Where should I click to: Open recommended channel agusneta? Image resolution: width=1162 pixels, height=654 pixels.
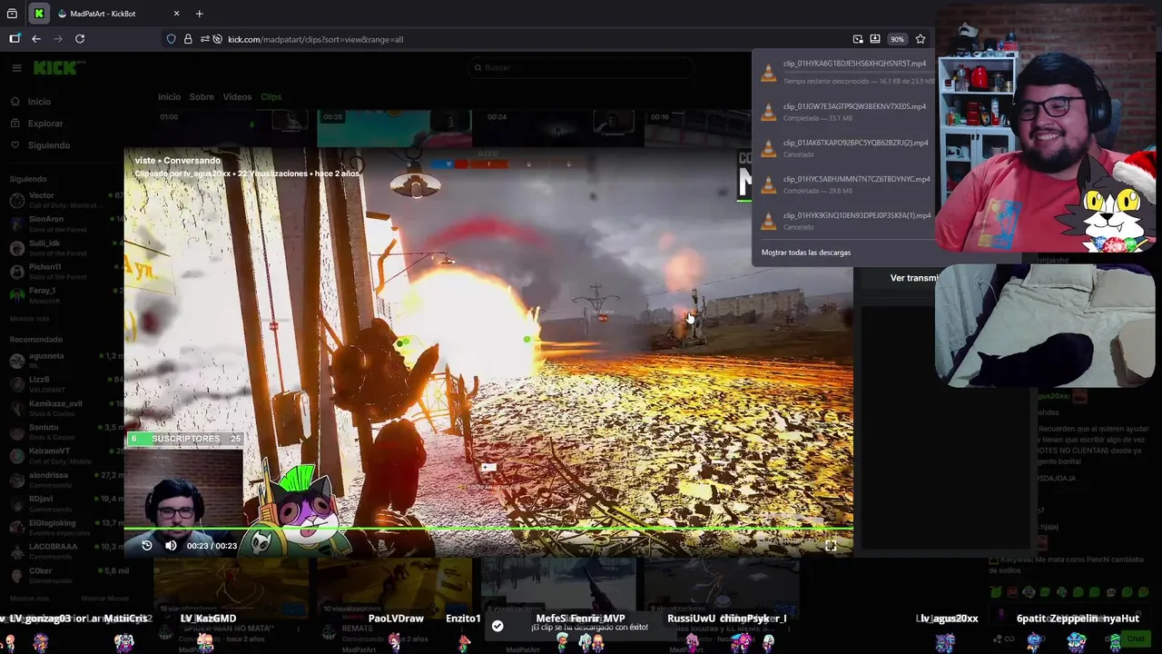(65, 361)
